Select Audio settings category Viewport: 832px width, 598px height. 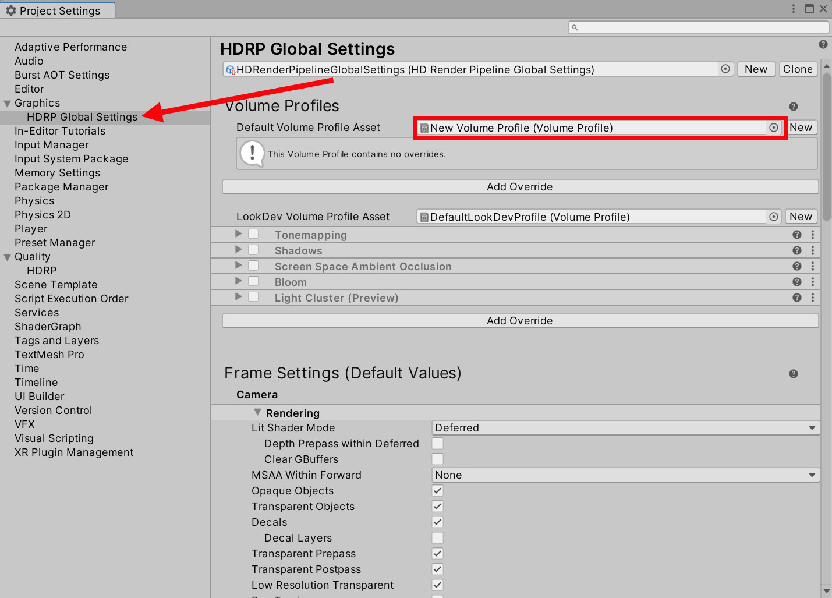(29, 61)
